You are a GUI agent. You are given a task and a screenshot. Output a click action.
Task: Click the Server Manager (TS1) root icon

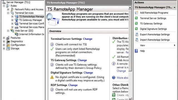(4, 2)
